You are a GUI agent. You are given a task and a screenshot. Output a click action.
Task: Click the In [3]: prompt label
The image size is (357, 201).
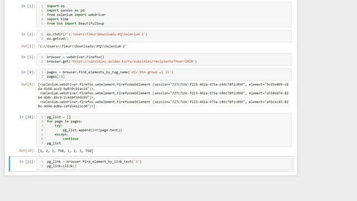[x=28, y=57]
